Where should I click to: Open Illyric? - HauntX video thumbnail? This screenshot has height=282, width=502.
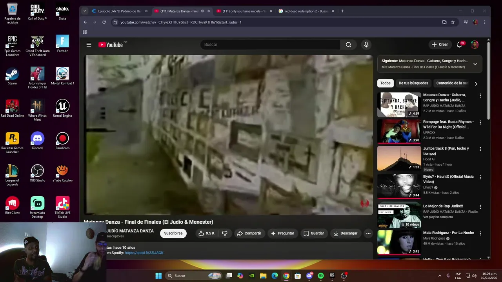[x=399, y=186]
